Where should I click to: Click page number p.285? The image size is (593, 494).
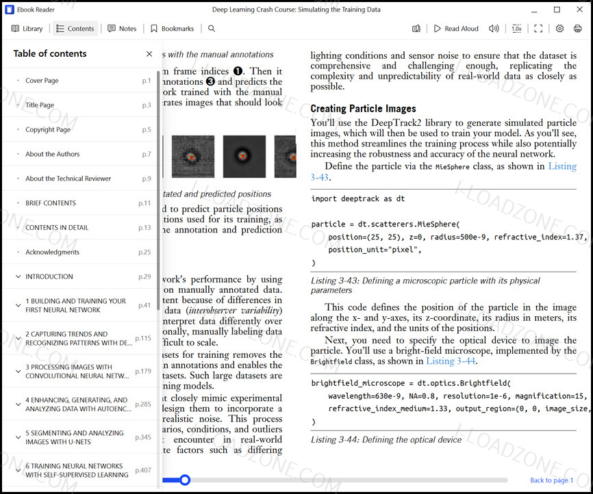coord(143,404)
